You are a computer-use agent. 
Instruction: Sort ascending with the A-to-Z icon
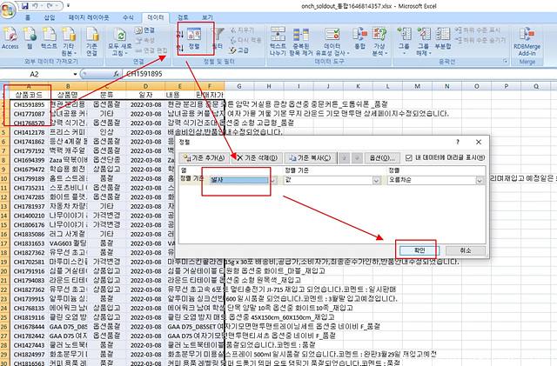[x=180, y=34]
